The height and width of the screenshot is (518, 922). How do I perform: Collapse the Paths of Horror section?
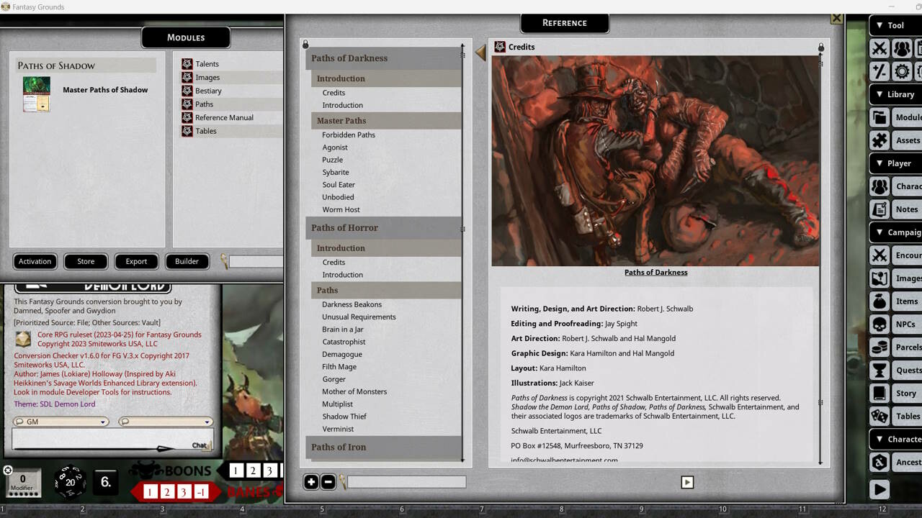pyautogui.click(x=345, y=227)
